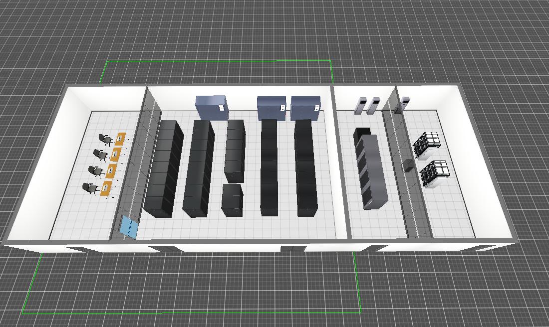Click the bottom office chair nearest the front

coord(90,188)
